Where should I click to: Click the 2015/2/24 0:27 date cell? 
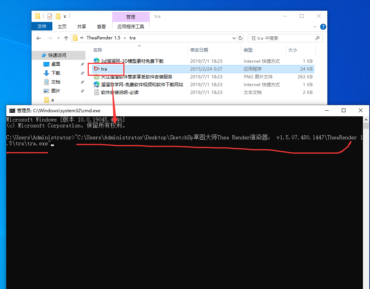[x=206, y=69]
